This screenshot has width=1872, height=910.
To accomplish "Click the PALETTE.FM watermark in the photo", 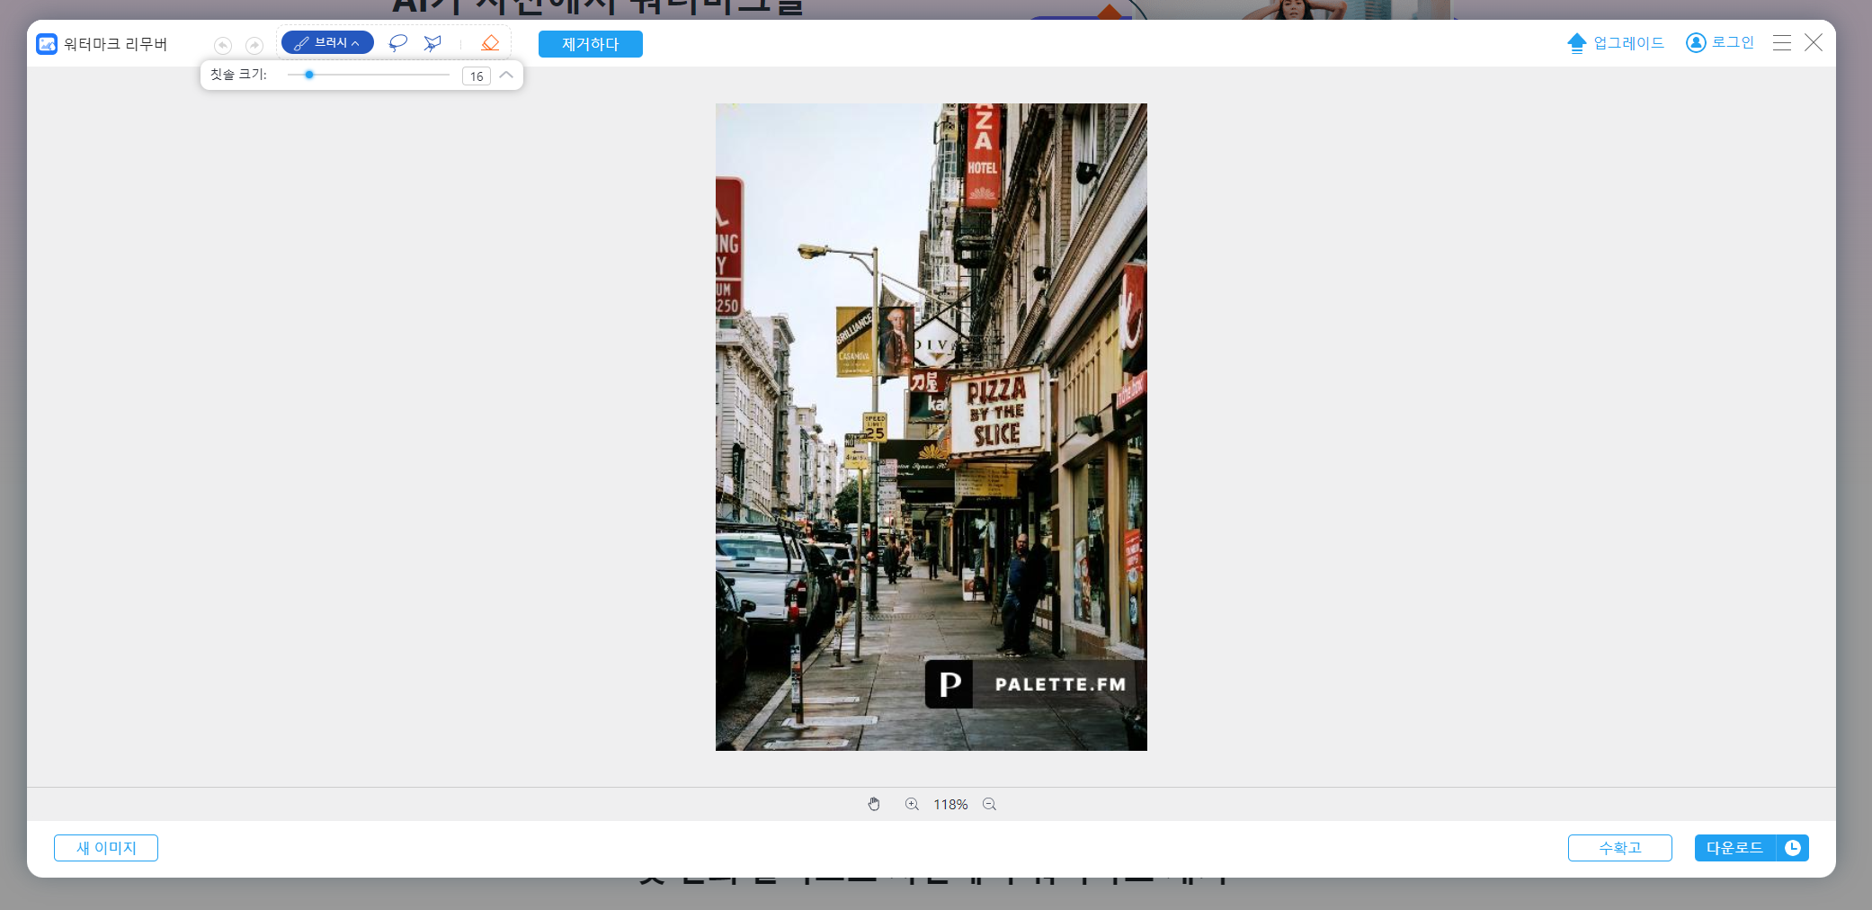I will click(x=1035, y=684).
